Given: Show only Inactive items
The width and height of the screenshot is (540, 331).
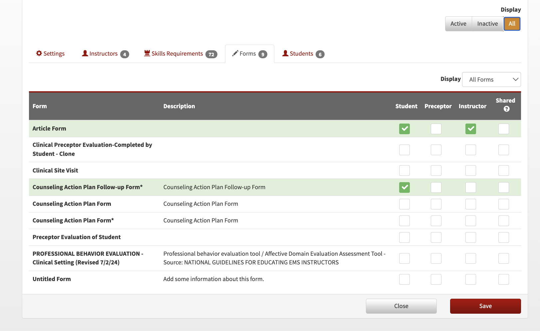Looking at the screenshot, I should [487, 24].
